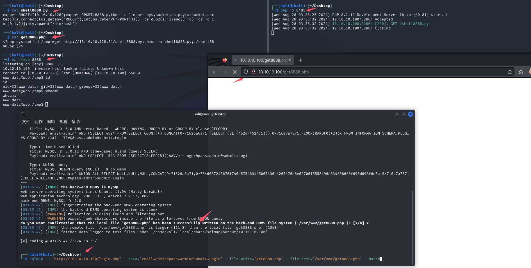Click the 'Type: time-based blind' line
Screen dimensions: 531x268
tap(54, 147)
